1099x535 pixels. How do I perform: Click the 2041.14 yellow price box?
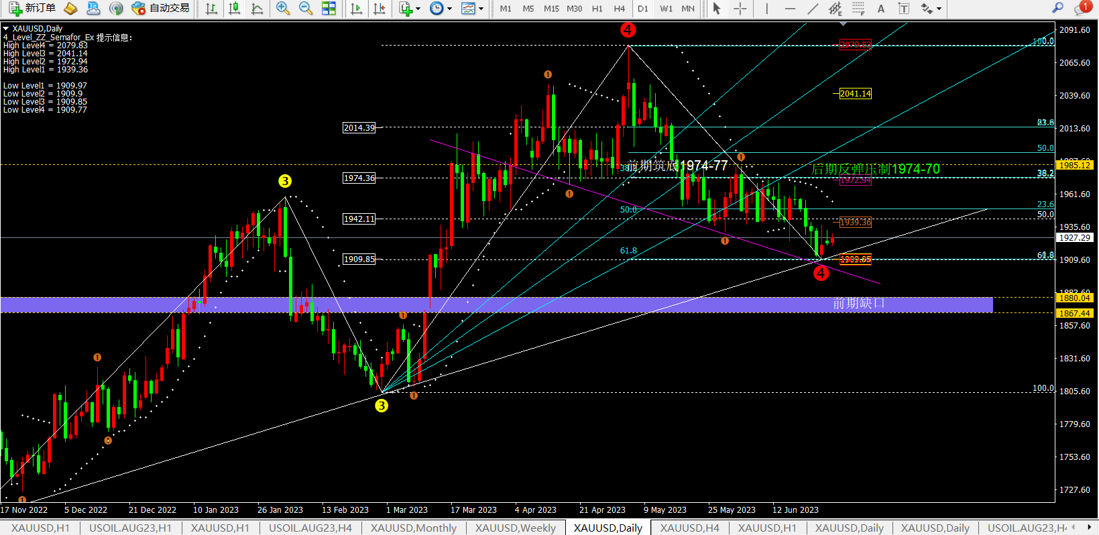click(x=856, y=94)
